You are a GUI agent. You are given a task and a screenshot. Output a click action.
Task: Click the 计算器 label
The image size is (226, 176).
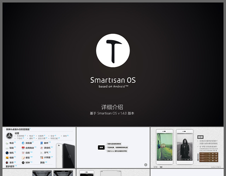47,157
